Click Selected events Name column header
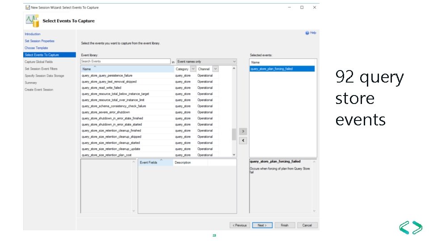Image resolution: width=429 pixels, height=241 pixels. tap(282, 62)
